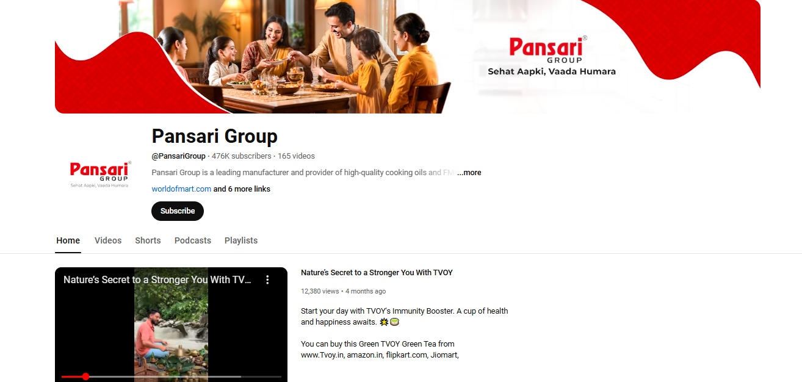Click the Pansari Group channel avatar logo
This screenshot has width=802, height=382.
(99, 174)
